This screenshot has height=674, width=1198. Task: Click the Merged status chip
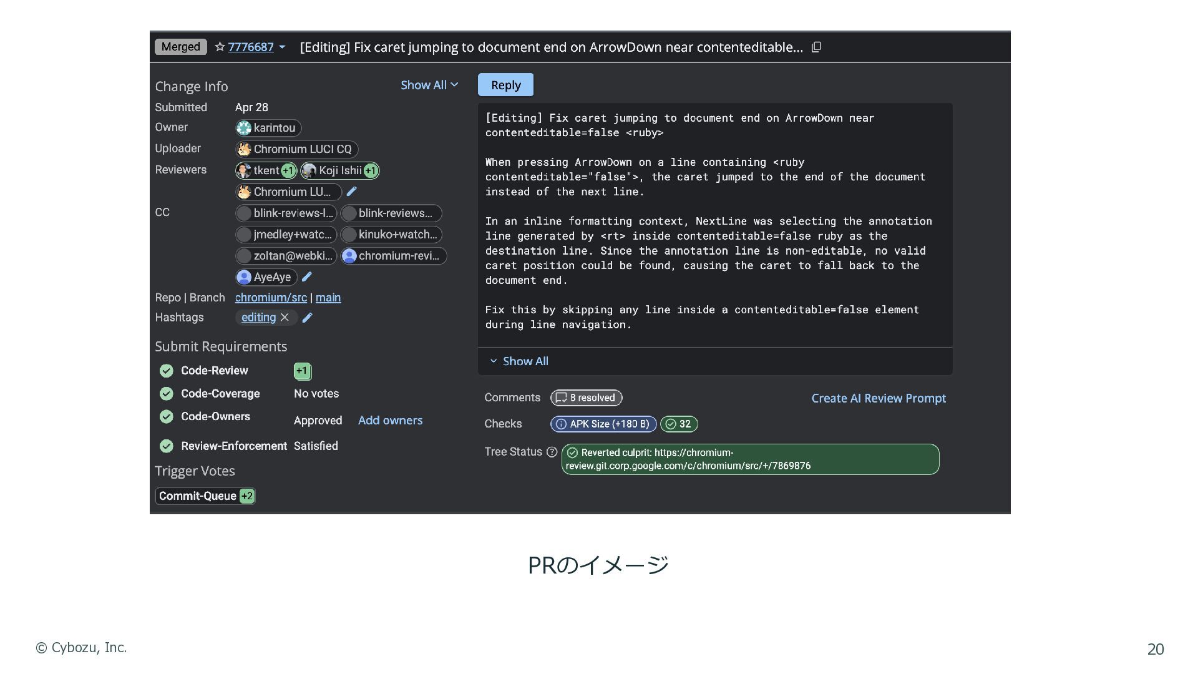[180, 47]
